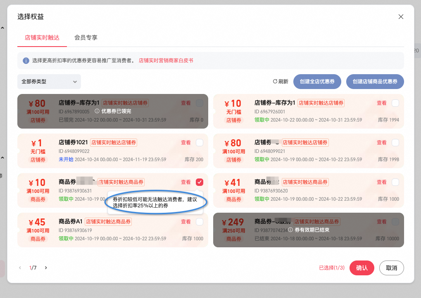Click the 创建店铺商品优惠券 button

[375, 81]
